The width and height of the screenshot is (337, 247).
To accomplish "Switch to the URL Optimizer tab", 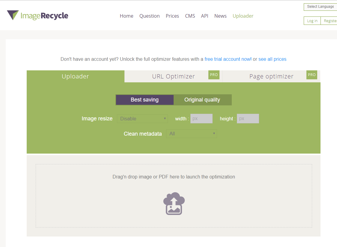I will (173, 76).
